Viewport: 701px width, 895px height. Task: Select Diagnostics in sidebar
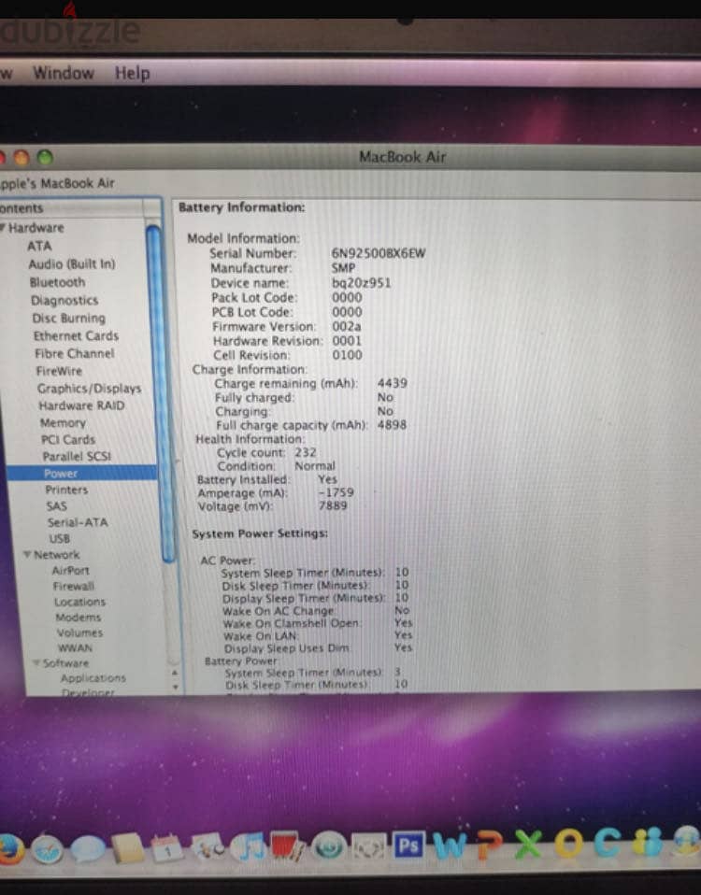(64, 300)
